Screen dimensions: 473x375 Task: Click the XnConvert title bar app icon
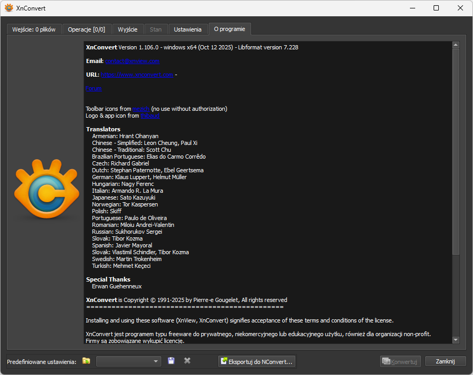point(9,8)
